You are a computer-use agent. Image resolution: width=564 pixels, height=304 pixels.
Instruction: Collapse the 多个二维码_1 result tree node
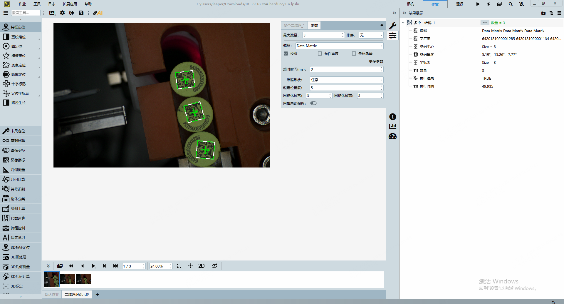[x=403, y=23]
